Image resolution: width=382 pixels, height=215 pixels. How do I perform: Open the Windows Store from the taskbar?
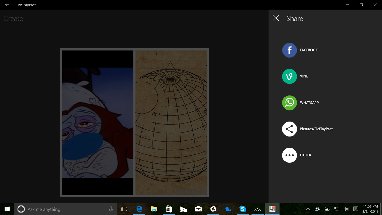click(x=169, y=209)
